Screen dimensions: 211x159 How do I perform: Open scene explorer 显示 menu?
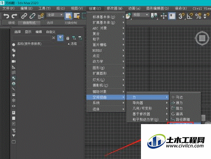[28, 32]
